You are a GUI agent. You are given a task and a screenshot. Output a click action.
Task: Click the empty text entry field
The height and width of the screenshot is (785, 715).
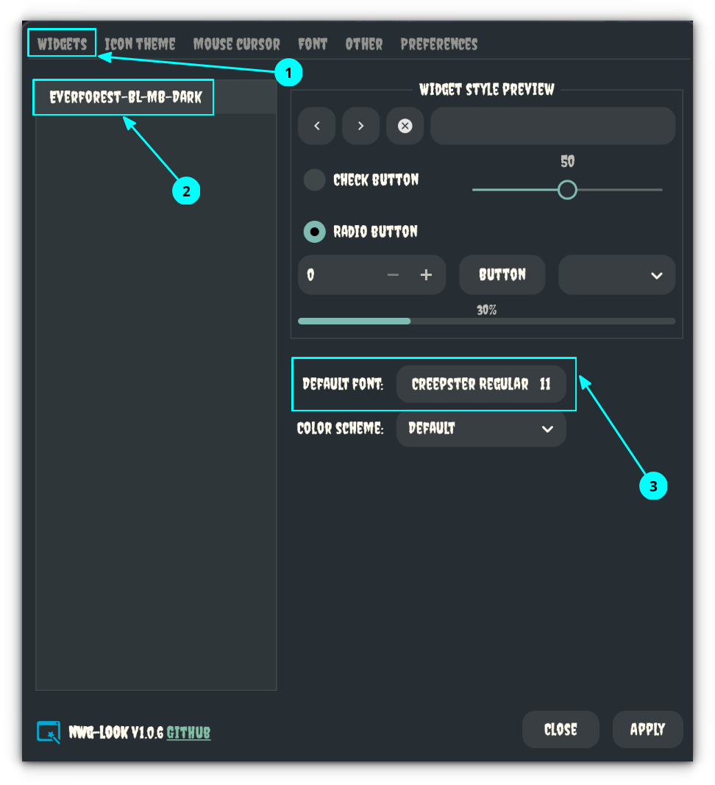[x=552, y=126]
